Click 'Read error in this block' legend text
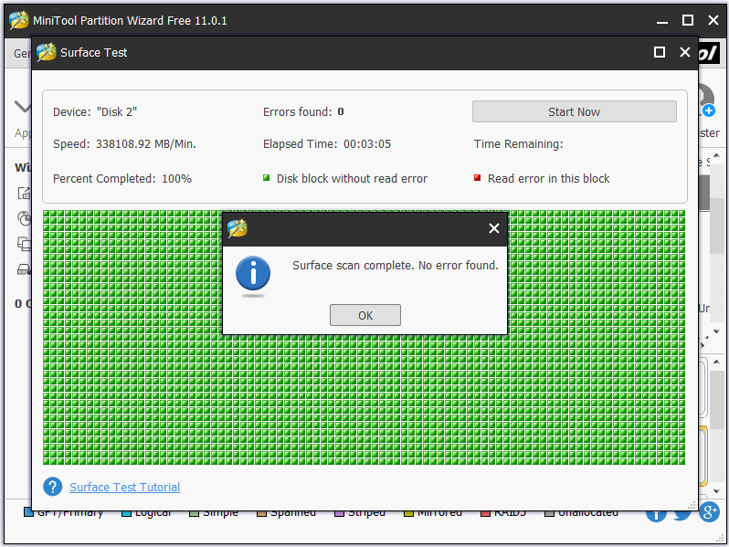This screenshot has width=729, height=547. [549, 178]
